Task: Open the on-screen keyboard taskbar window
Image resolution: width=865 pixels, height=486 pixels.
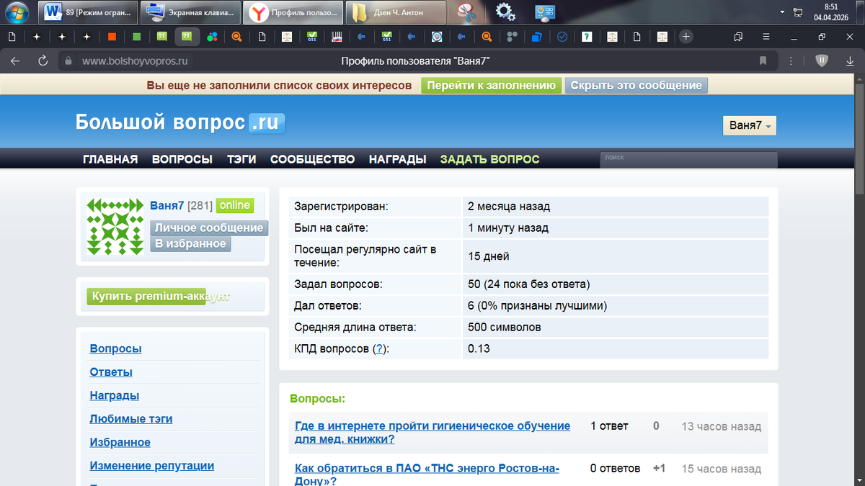Action: (x=190, y=12)
